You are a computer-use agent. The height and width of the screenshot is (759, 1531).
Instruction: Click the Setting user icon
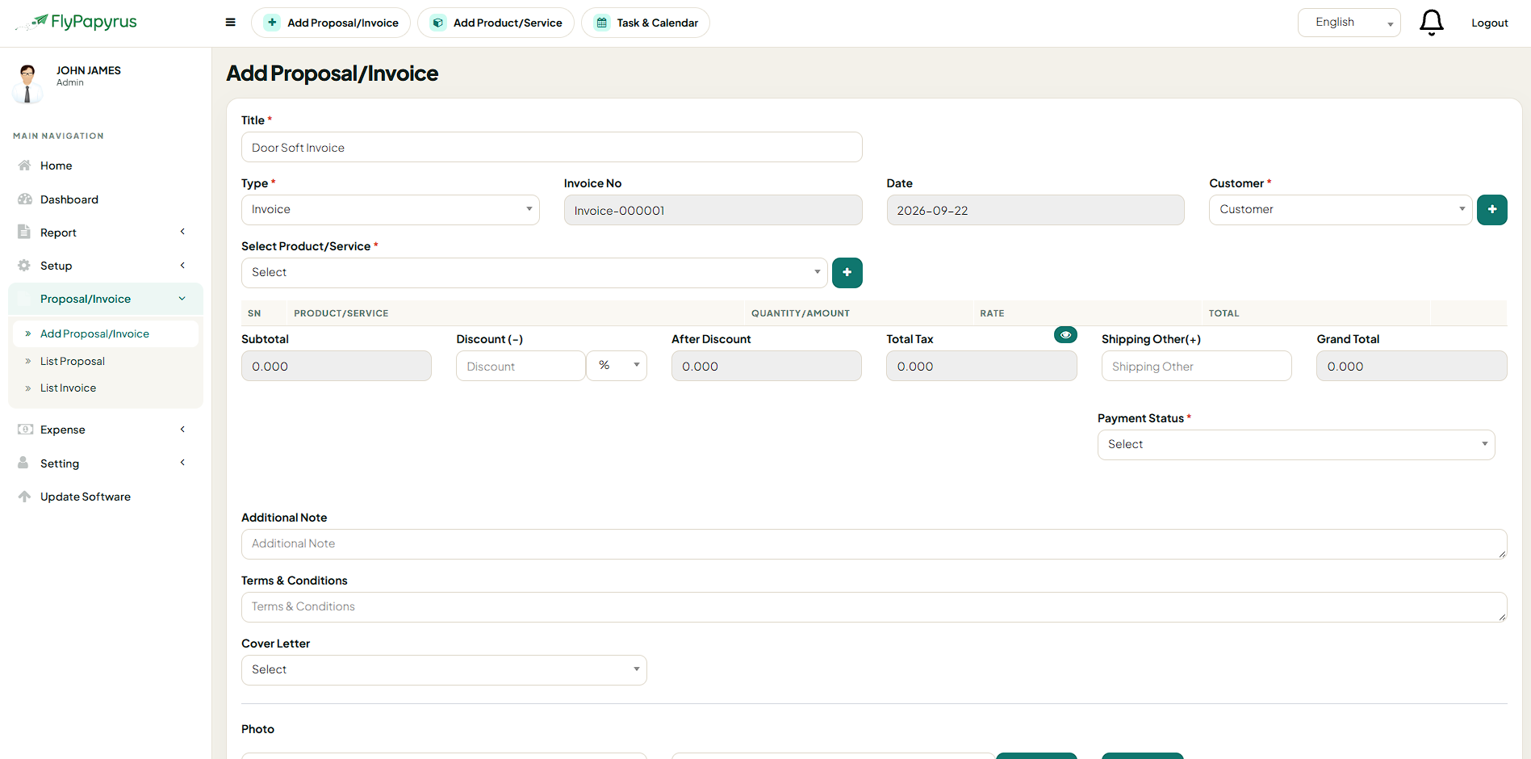click(23, 463)
